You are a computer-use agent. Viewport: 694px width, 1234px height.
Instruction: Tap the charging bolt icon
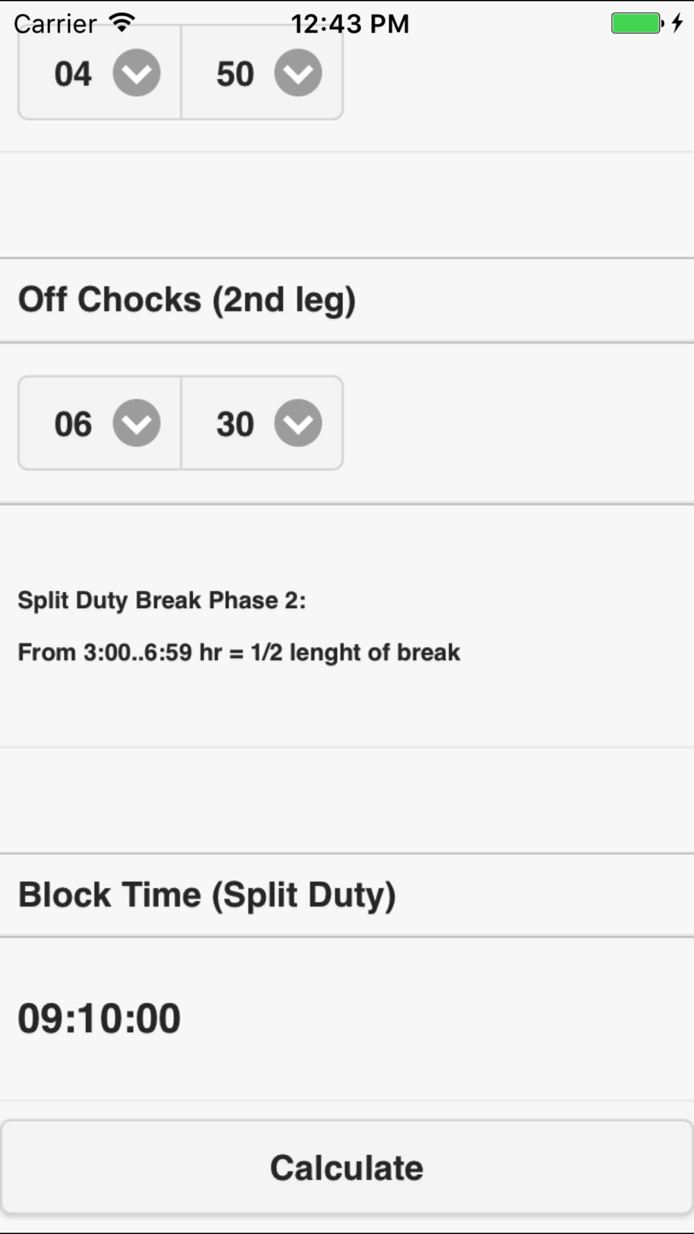coord(677,23)
